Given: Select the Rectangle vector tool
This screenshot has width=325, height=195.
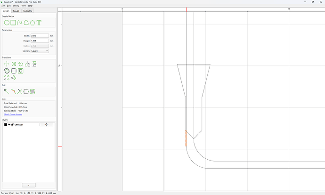Looking at the screenshot, I should [x=13, y=23].
